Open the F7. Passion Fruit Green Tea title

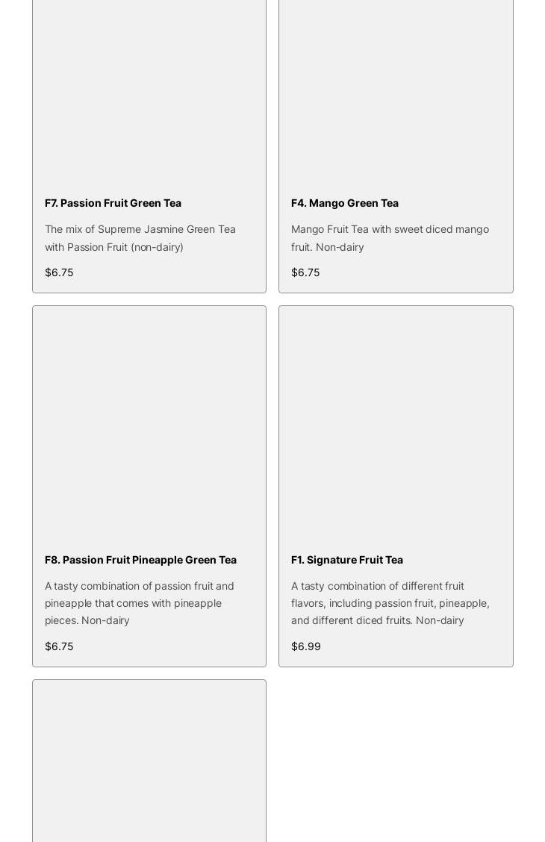click(x=113, y=203)
